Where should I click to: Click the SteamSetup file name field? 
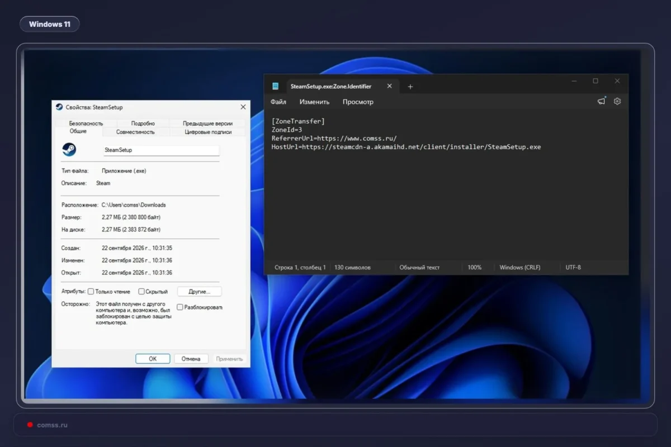(161, 150)
